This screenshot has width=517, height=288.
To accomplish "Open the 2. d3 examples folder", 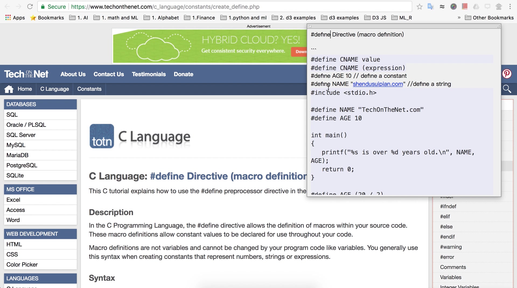I will [294, 18].
